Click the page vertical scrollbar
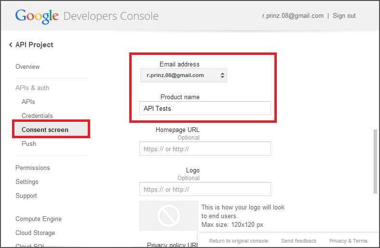Image resolution: width=380 pixels, height=248 pixels. (375, 161)
